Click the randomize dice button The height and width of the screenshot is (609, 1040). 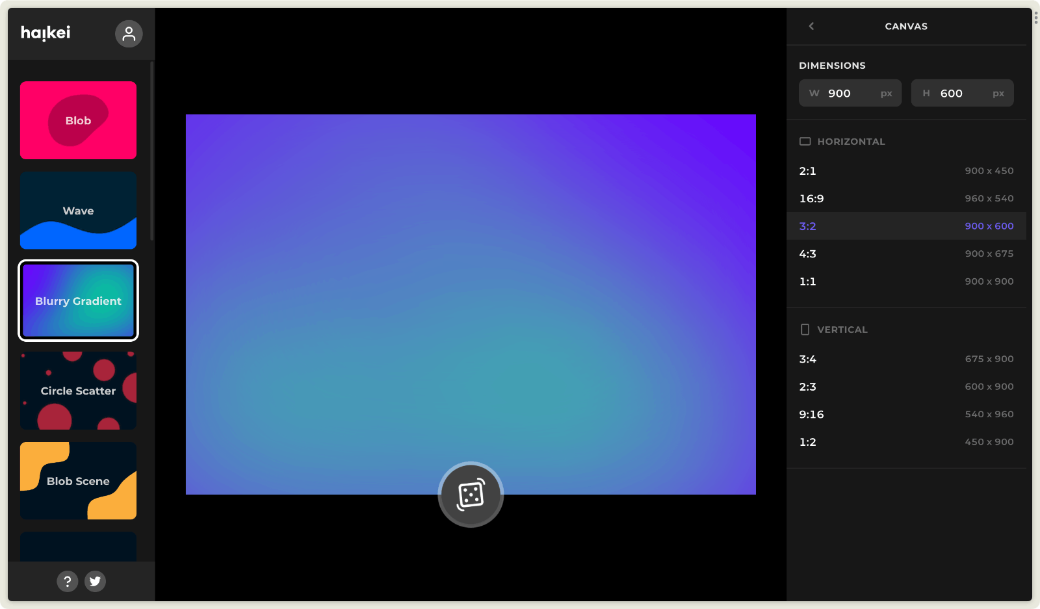click(x=471, y=495)
